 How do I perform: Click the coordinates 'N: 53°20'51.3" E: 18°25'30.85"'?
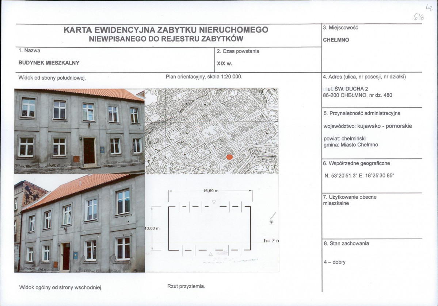pyautogui.click(x=359, y=176)
